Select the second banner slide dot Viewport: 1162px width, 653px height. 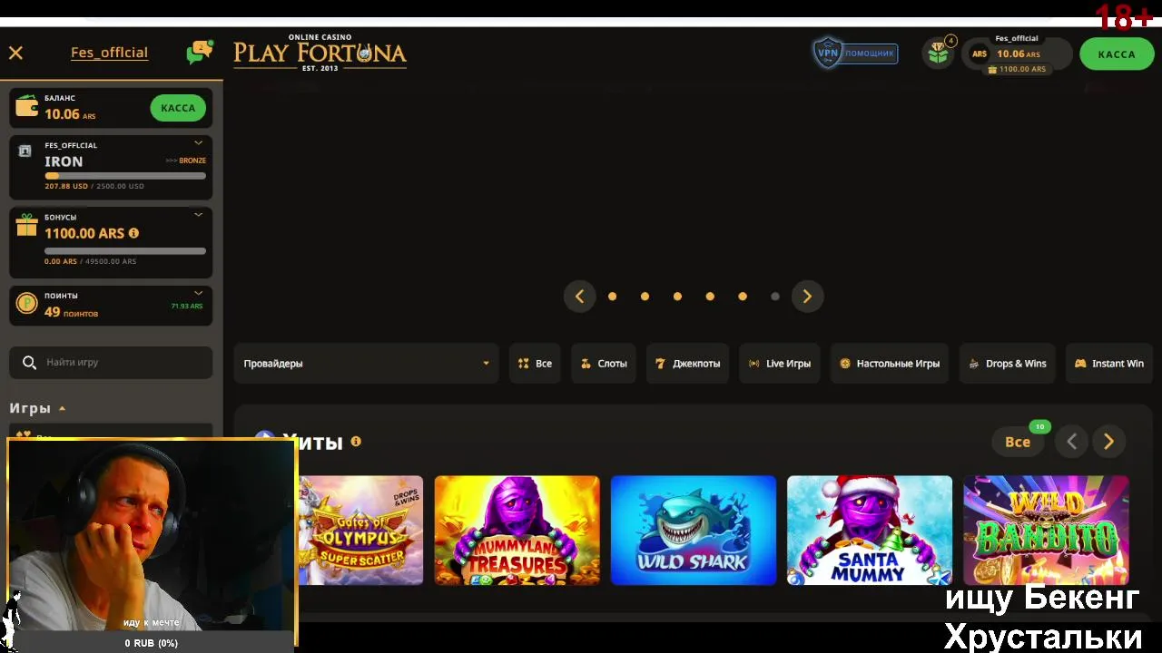(645, 297)
